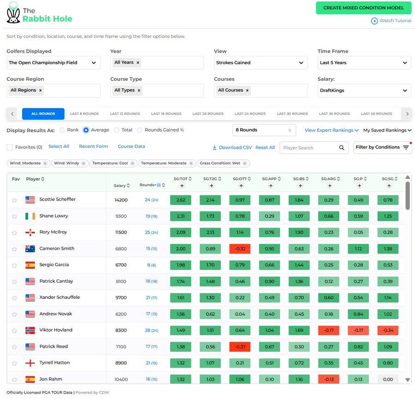
Task: Clear the 8 Rounds field with x
Action: 290,130
